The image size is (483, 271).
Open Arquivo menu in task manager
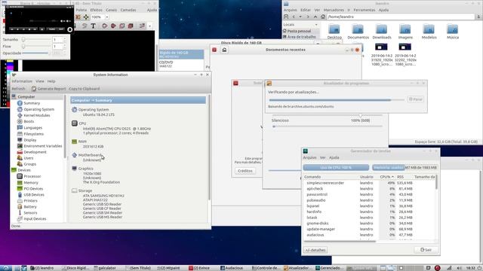pyautogui.click(x=309, y=157)
